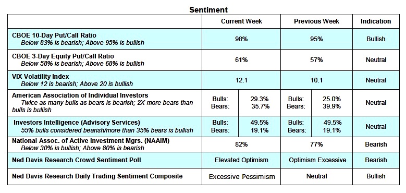This screenshot has height=193, width=406.
Task: Click the 61% current week cell
Action: pyautogui.click(x=241, y=60)
